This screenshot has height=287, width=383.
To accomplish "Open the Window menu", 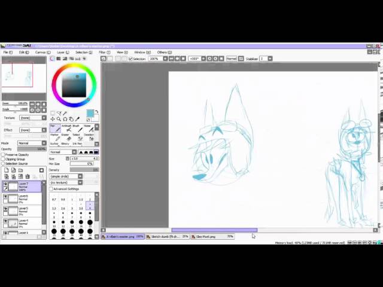I will (142, 53).
